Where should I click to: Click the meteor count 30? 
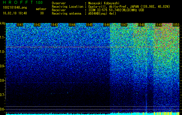[x=42, y=13]
